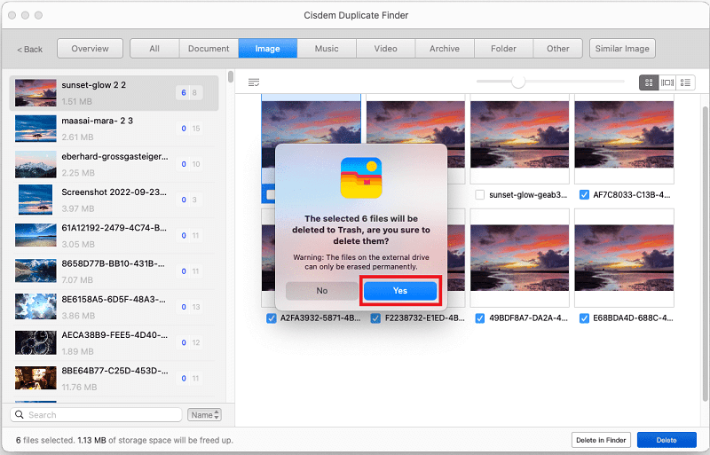The width and height of the screenshot is (710, 455).
Task: Click the search magnifier icon
Action: [20, 414]
